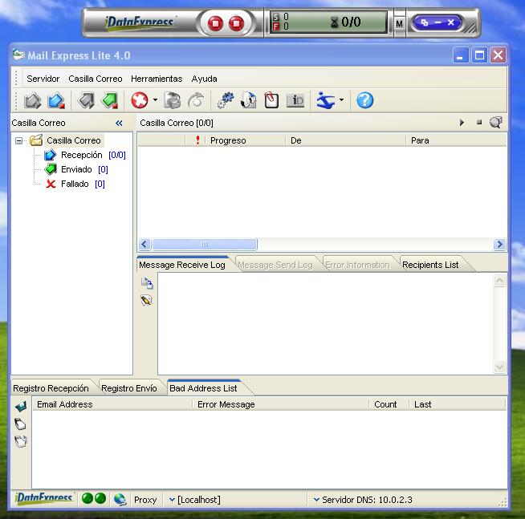Open the Herramientas menu
Screen dimensions: 525x519
coord(157,79)
